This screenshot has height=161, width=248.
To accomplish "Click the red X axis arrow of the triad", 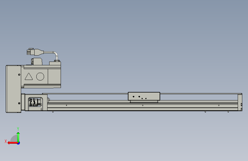I will coord(13,143).
